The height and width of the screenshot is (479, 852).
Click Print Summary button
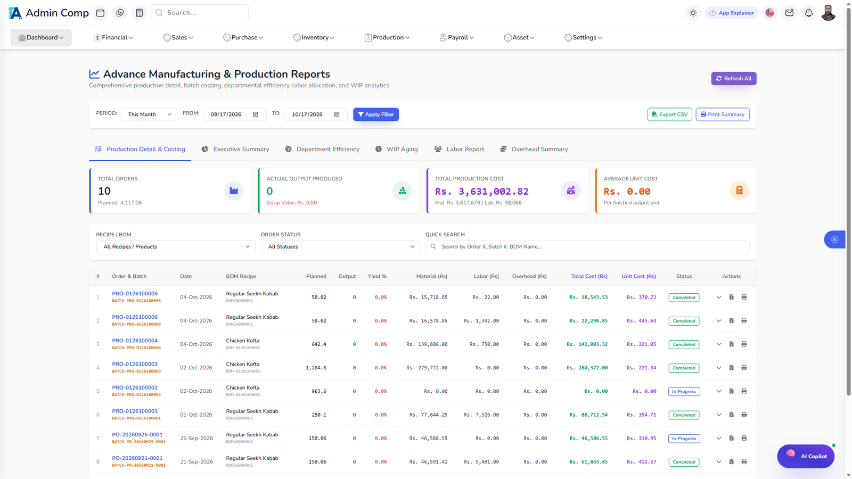723,114
